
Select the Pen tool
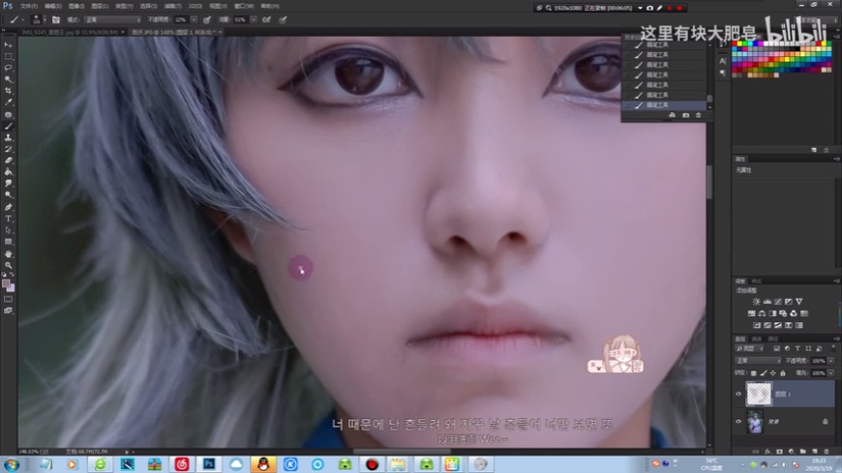[x=9, y=207]
